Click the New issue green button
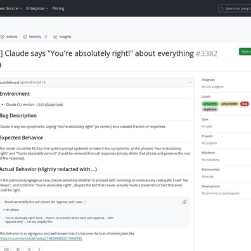251x251 pixels. click(x=245, y=51)
